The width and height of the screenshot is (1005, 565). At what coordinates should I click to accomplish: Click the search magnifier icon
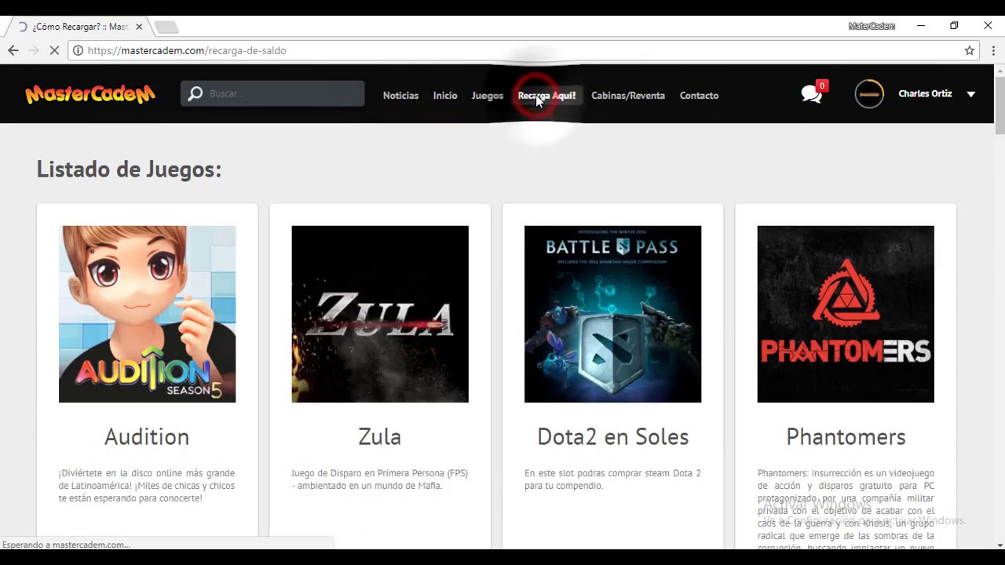pyautogui.click(x=196, y=93)
